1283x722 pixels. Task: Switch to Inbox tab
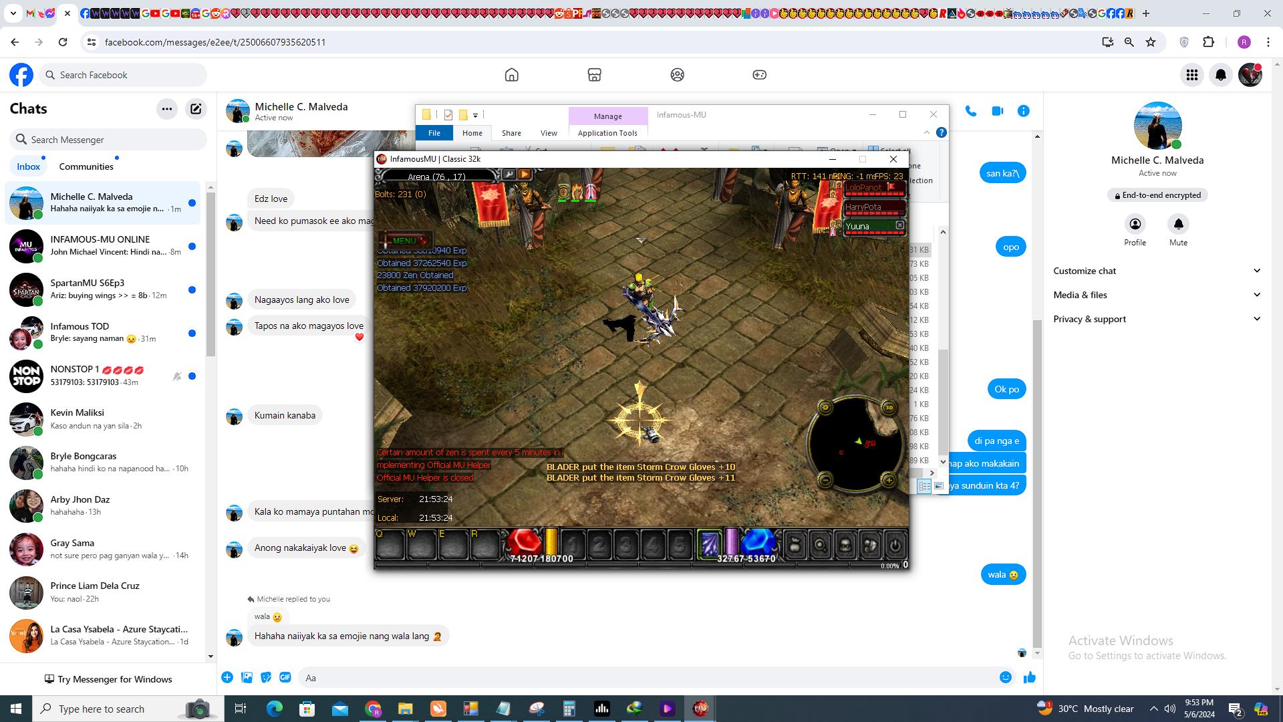coord(29,166)
